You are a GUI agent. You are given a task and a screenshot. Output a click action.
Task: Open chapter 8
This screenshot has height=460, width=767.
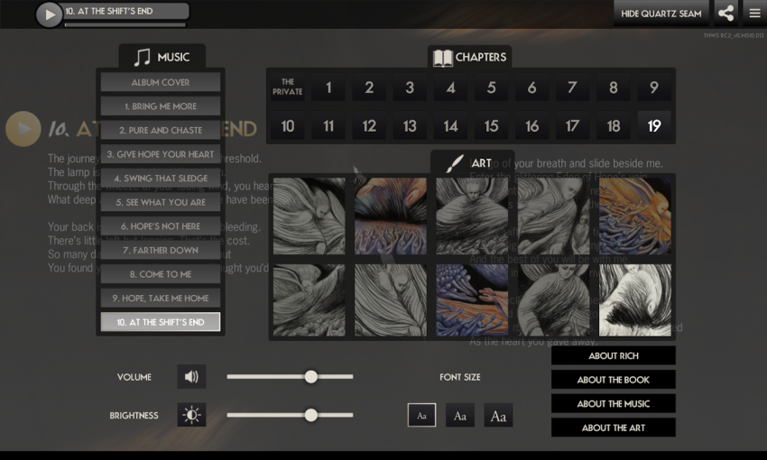click(x=614, y=87)
